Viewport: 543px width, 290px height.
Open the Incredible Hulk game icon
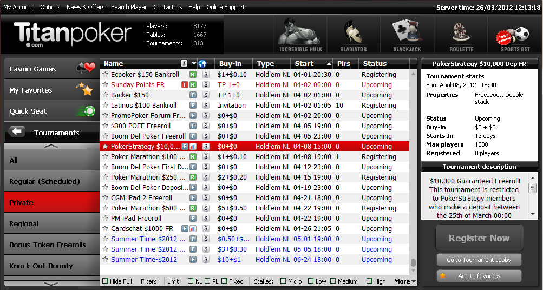pyautogui.click(x=300, y=35)
